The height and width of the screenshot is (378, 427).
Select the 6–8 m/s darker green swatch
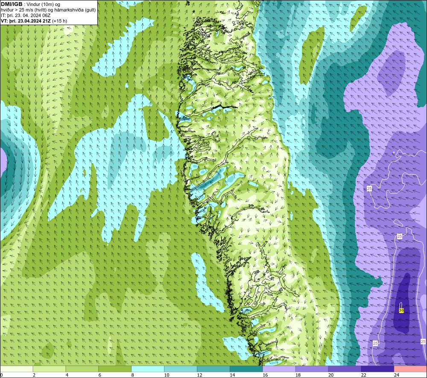coord(115,369)
